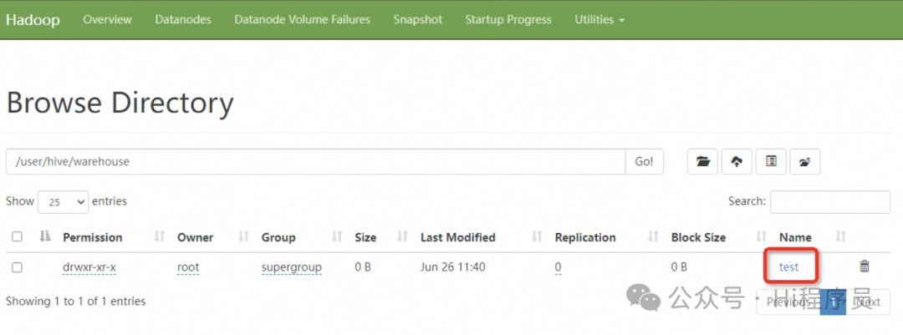
Task: Click the Jun 26 11:40 modified time
Action: pos(452,267)
